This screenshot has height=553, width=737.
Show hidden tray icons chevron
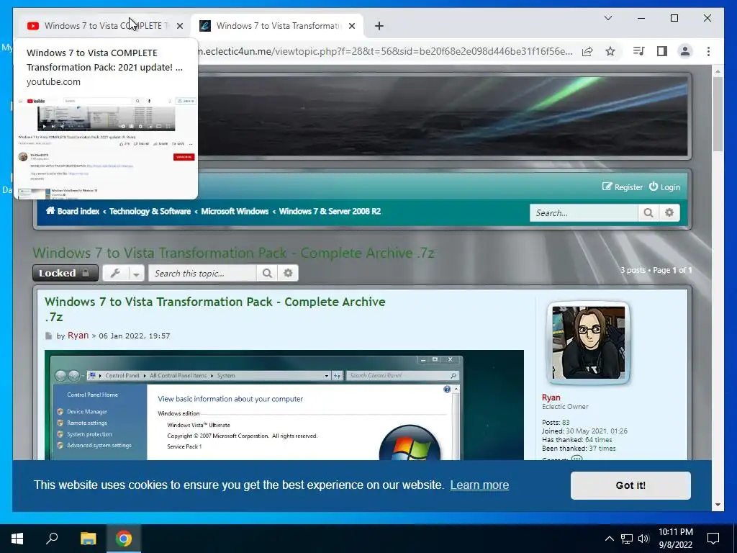[x=609, y=539]
